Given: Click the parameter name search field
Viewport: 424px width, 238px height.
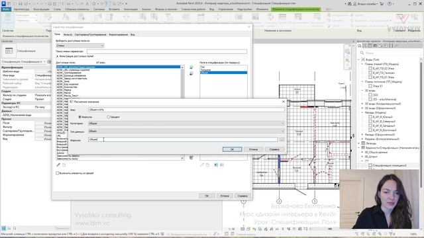Looking at the screenshot, I should coord(166,52).
